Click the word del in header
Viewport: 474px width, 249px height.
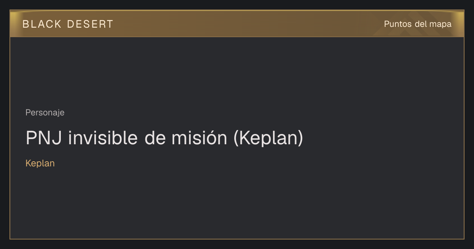coord(421,24)
